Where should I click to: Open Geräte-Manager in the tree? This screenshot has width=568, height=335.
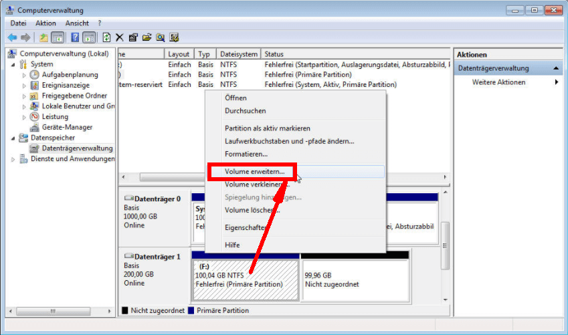click(x=67, y=127)
